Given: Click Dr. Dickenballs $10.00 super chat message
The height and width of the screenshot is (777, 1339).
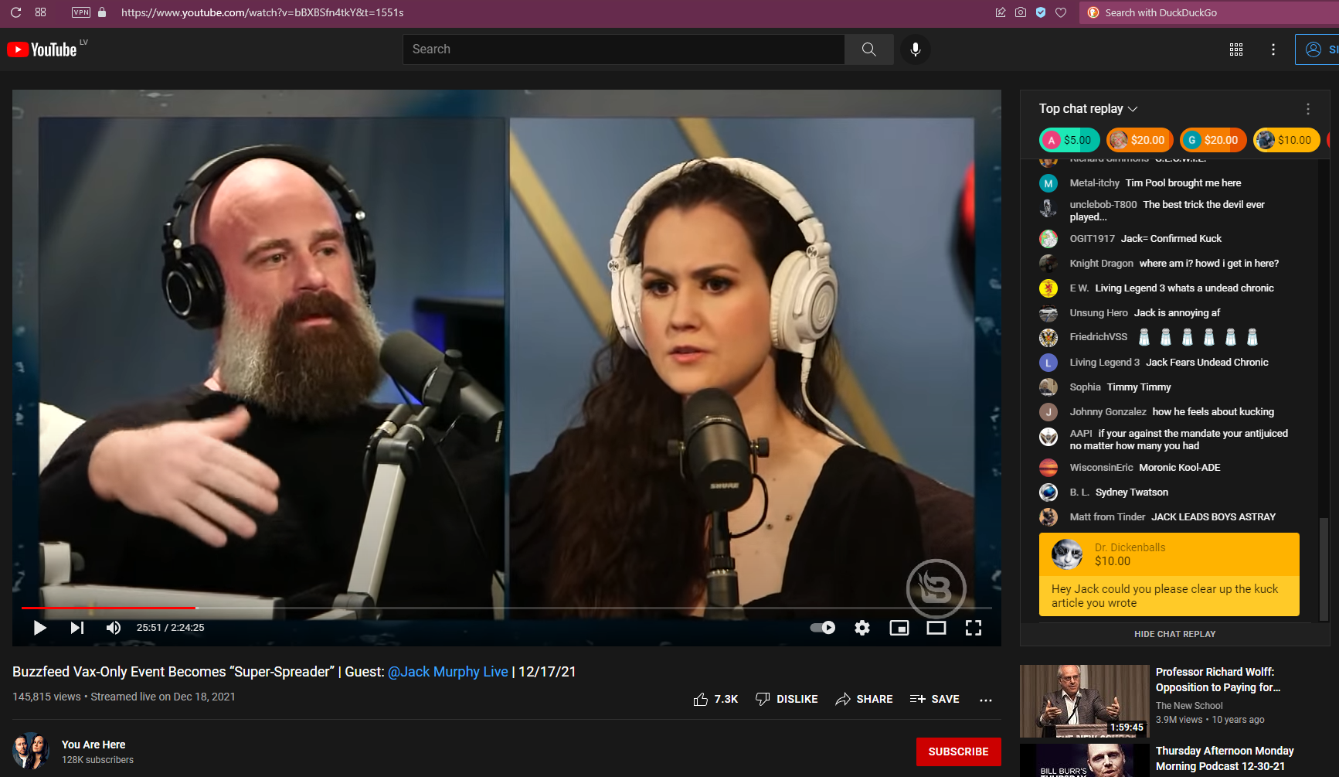Looking at the screenshot, I should 1169,574.
